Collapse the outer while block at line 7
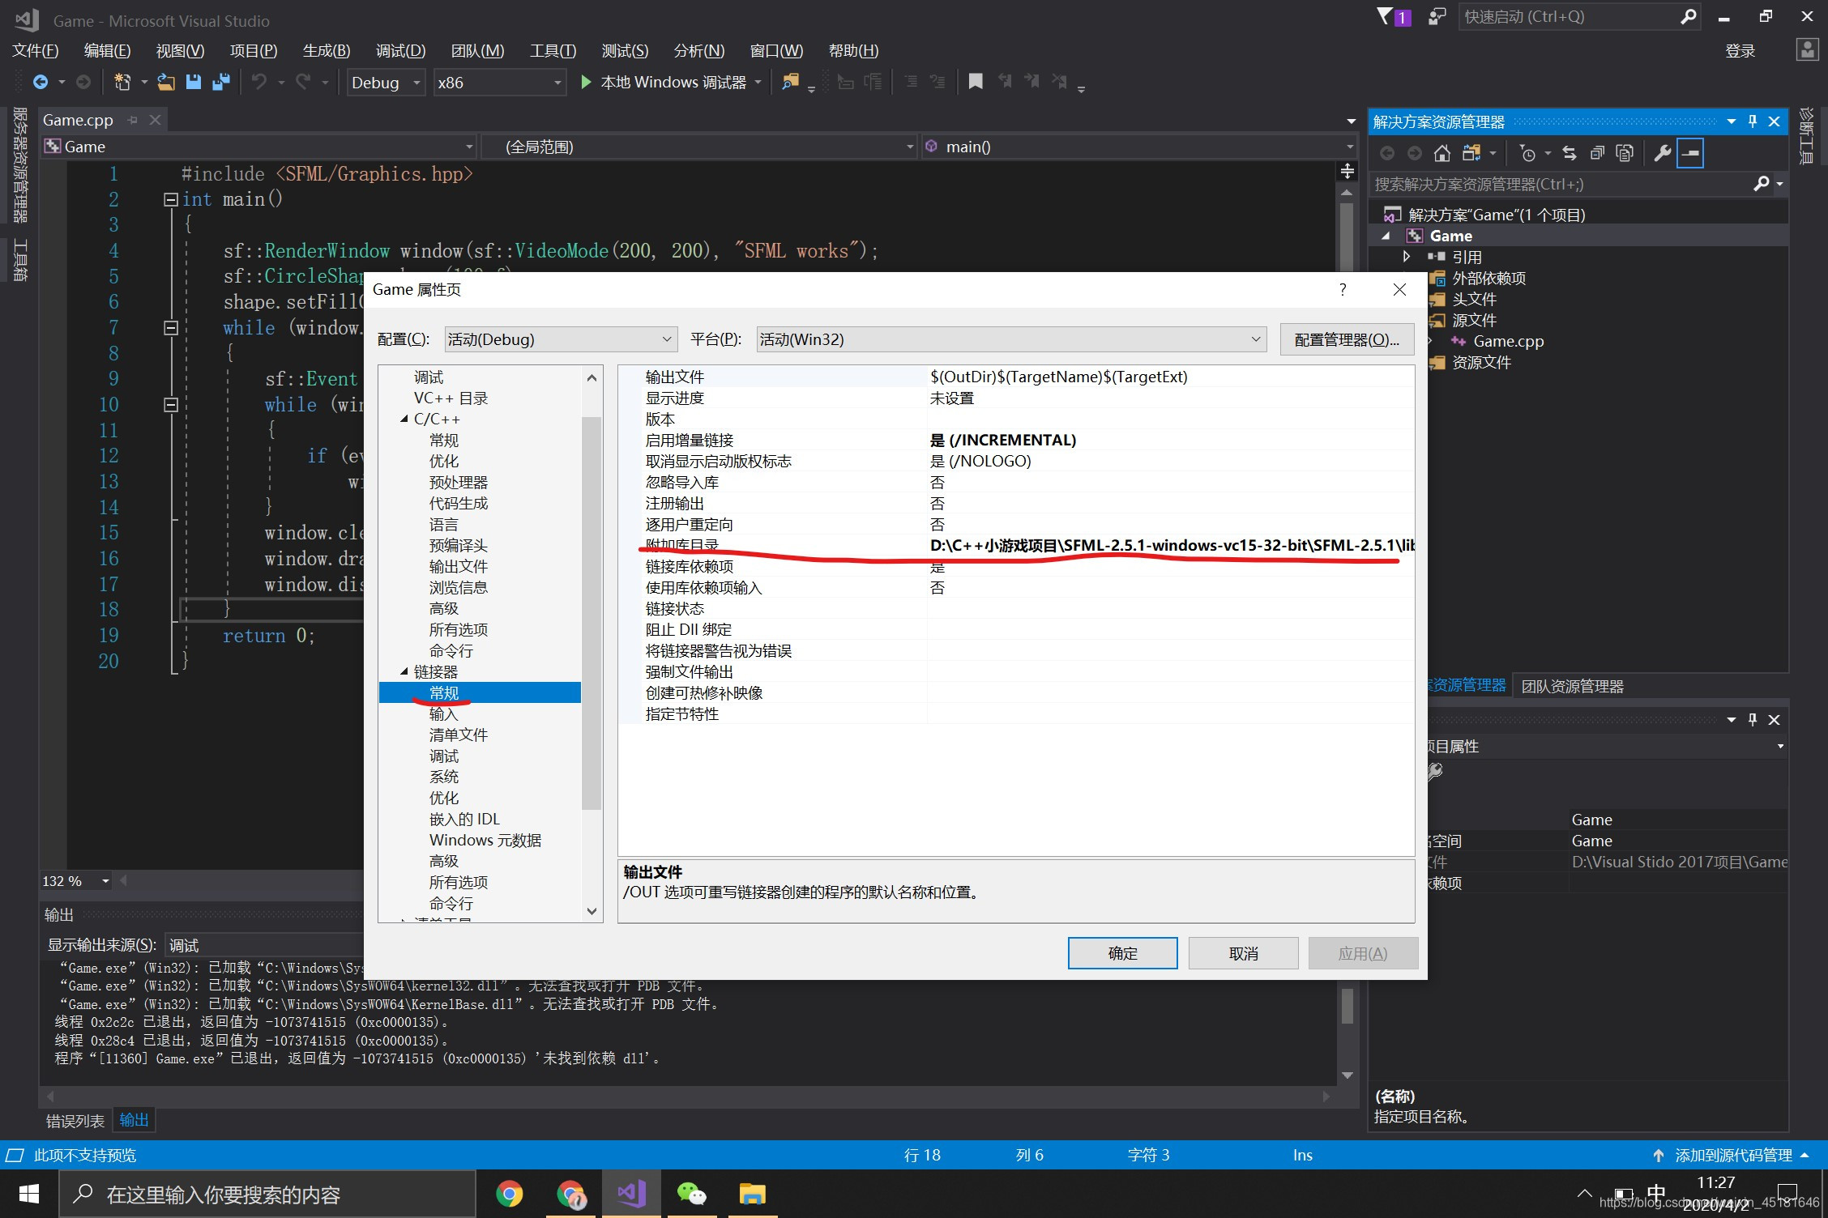This screenshot has height=1218, width=1828. (171, 328)
